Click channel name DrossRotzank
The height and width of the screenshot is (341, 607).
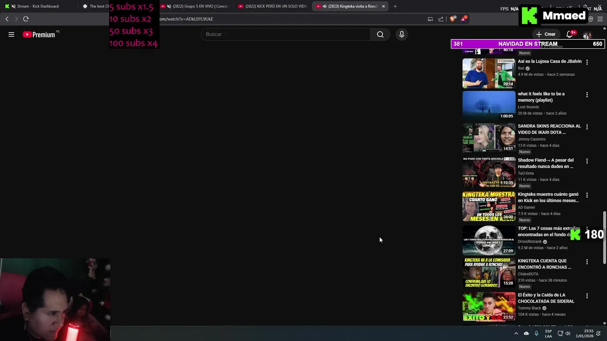click(x=530, y=242)
